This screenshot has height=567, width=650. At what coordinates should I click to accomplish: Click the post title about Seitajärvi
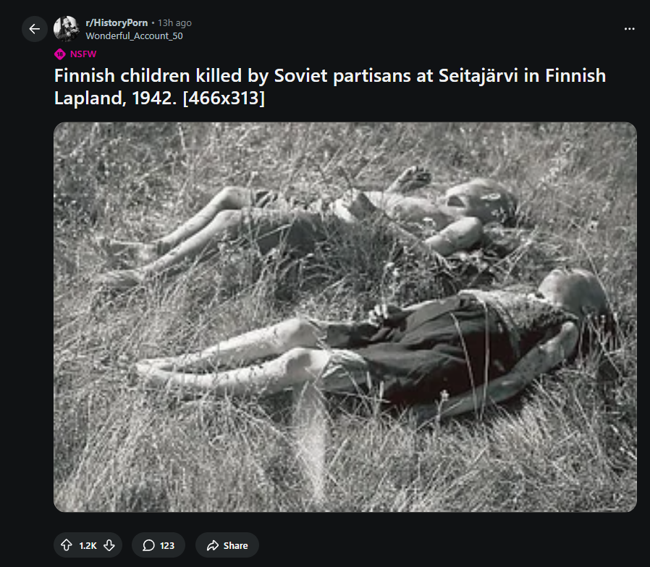[x=330, y=87]
